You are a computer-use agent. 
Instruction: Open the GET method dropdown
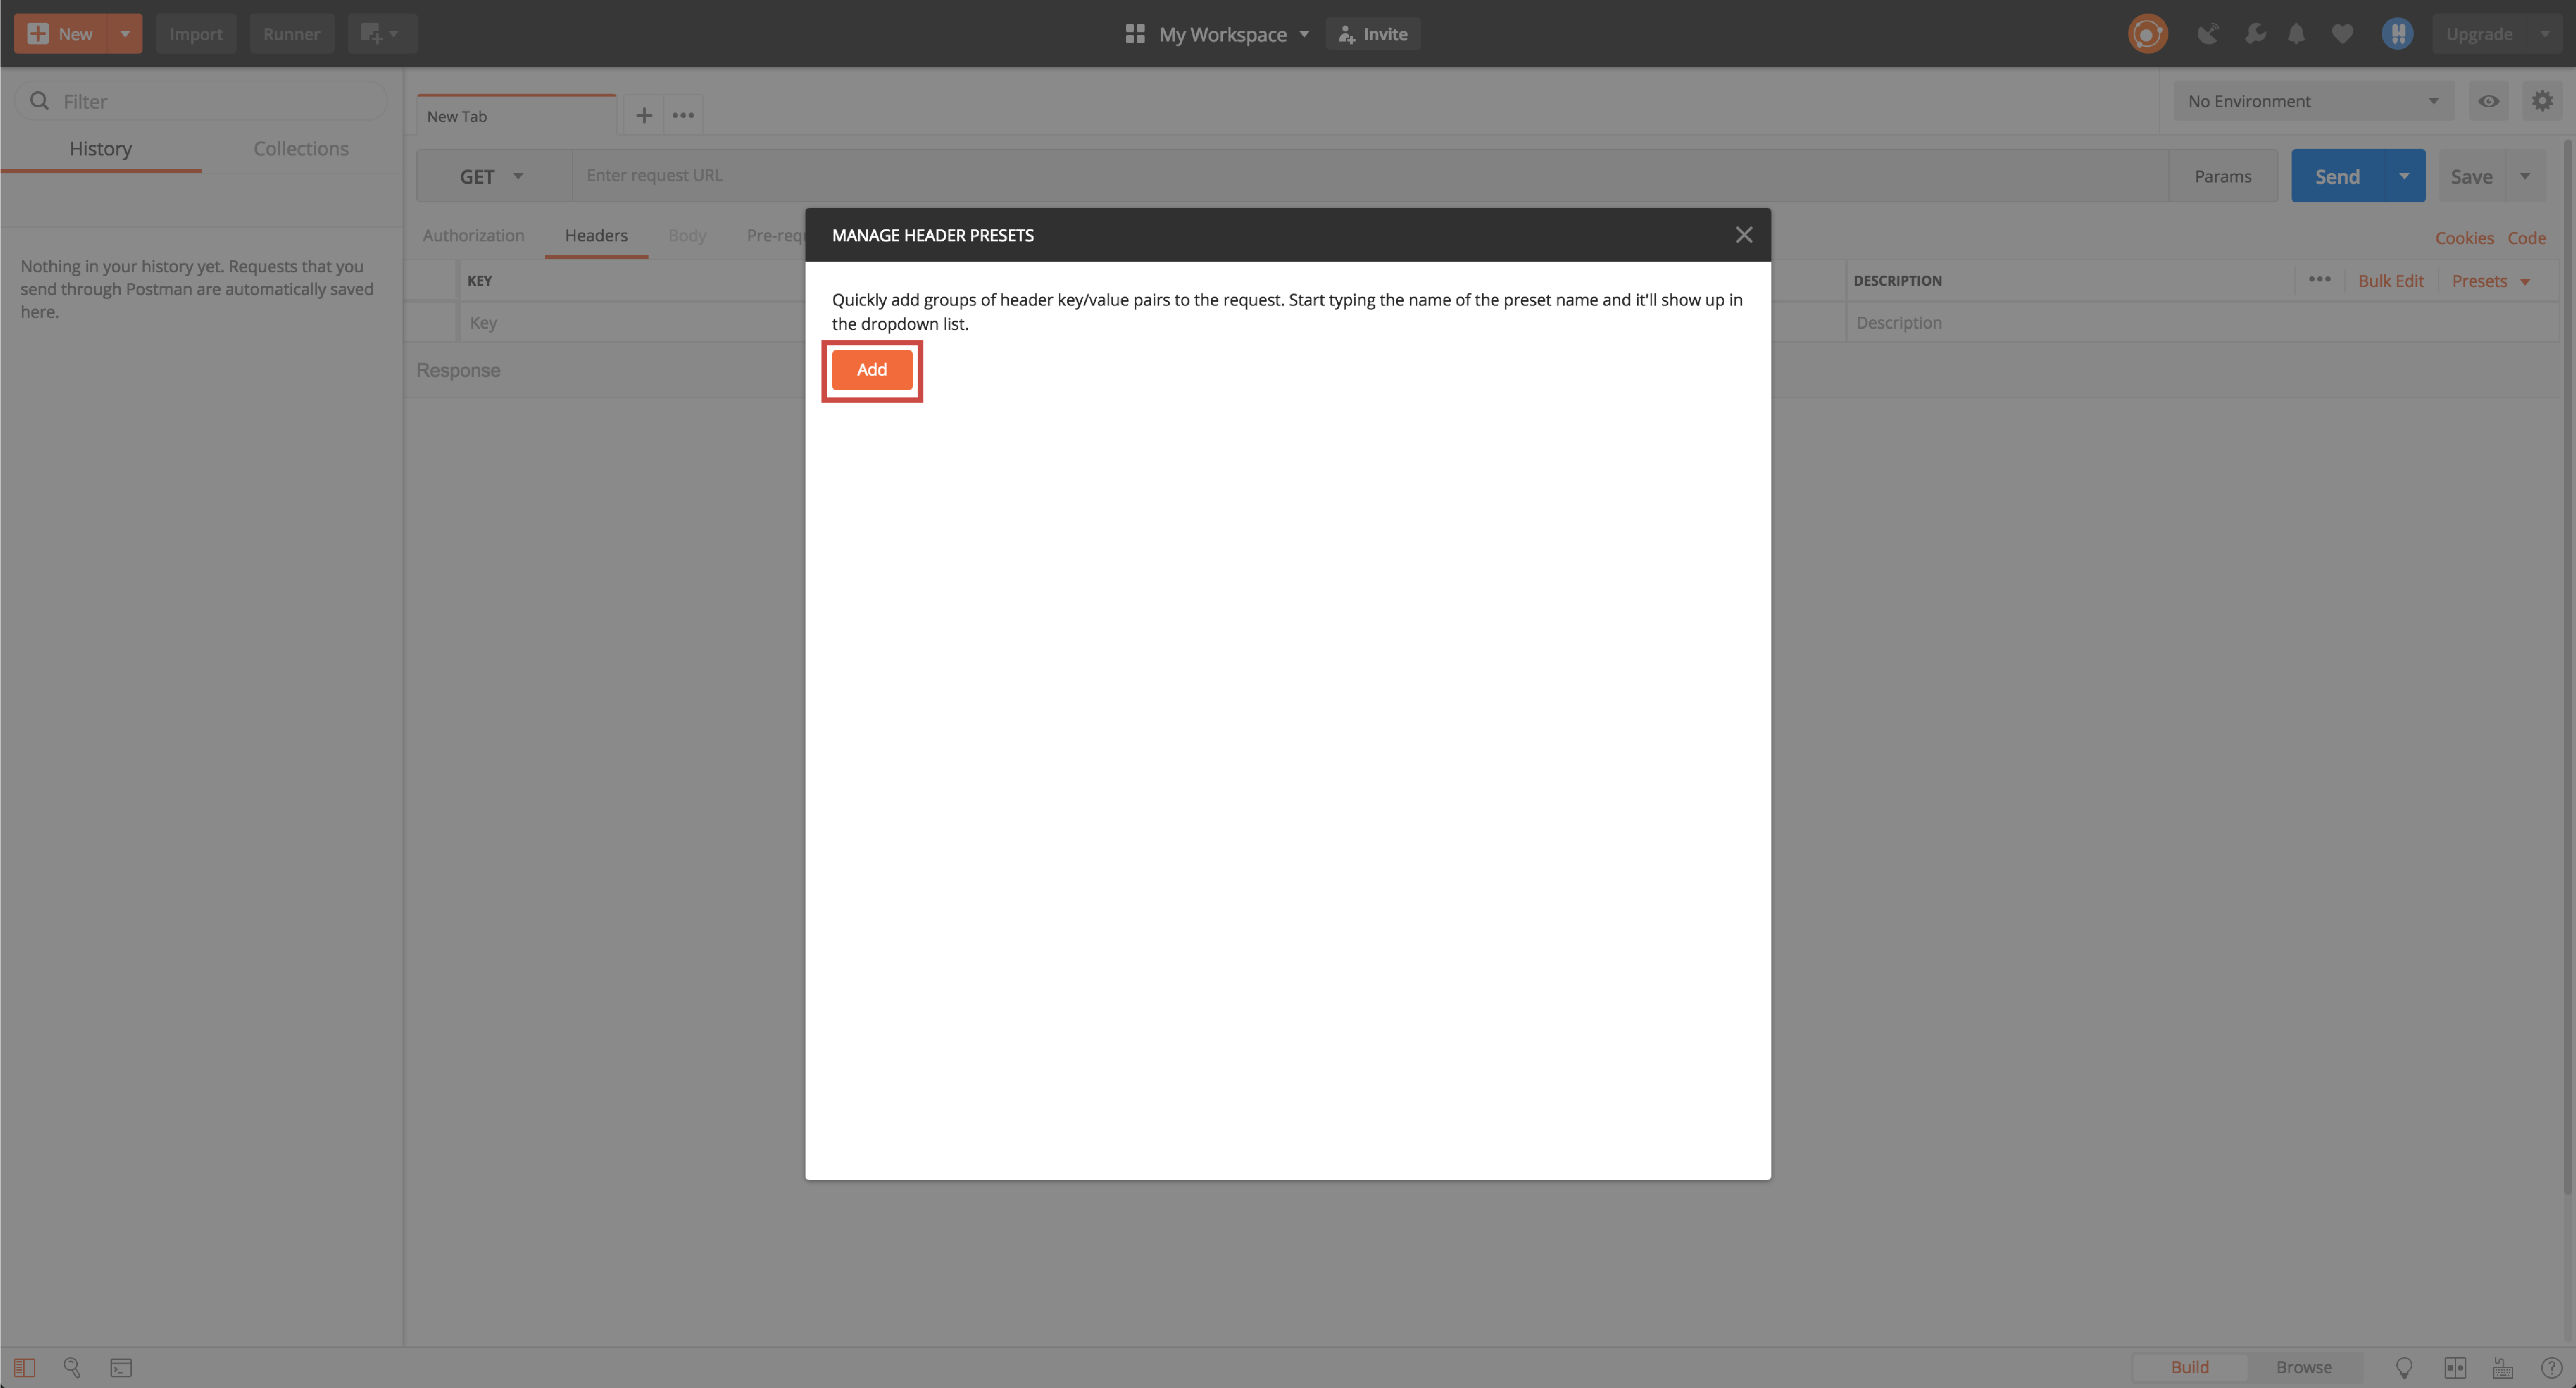(x=493, y=176)
